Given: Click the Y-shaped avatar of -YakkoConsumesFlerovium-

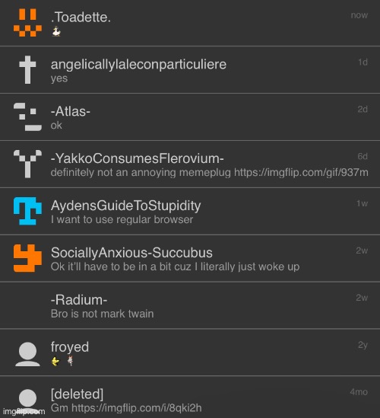Looking at the screenshot, I should pyautogui.click(x=27, y=164).
